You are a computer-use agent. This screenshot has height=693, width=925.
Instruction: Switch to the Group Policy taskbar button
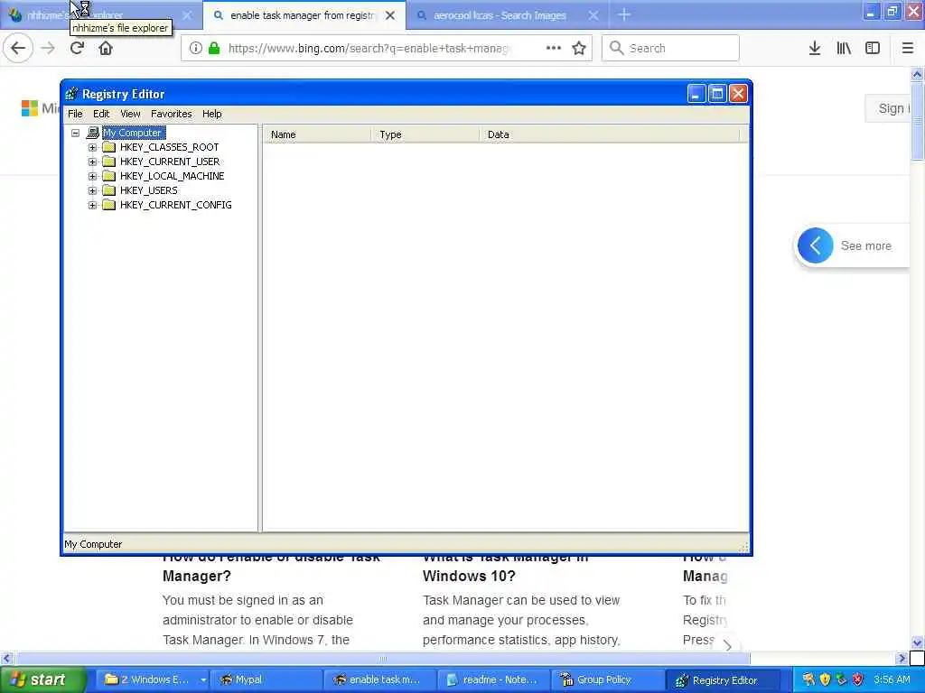coord(608,680)
